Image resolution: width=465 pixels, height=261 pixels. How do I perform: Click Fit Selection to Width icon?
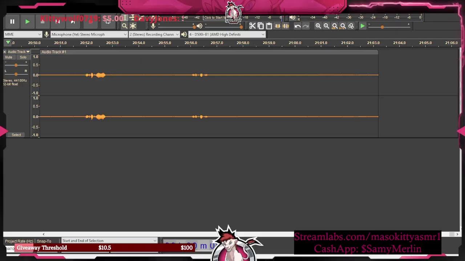click(335, 26)
